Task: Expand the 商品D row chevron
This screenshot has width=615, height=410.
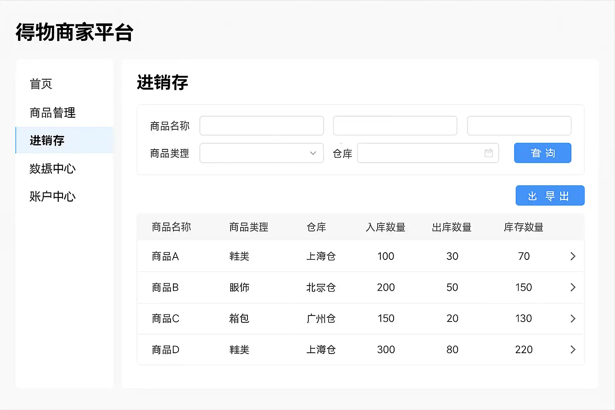Action: click(573, 350)
